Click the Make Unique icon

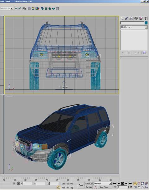pyautogui.click(x=134, y=53)
